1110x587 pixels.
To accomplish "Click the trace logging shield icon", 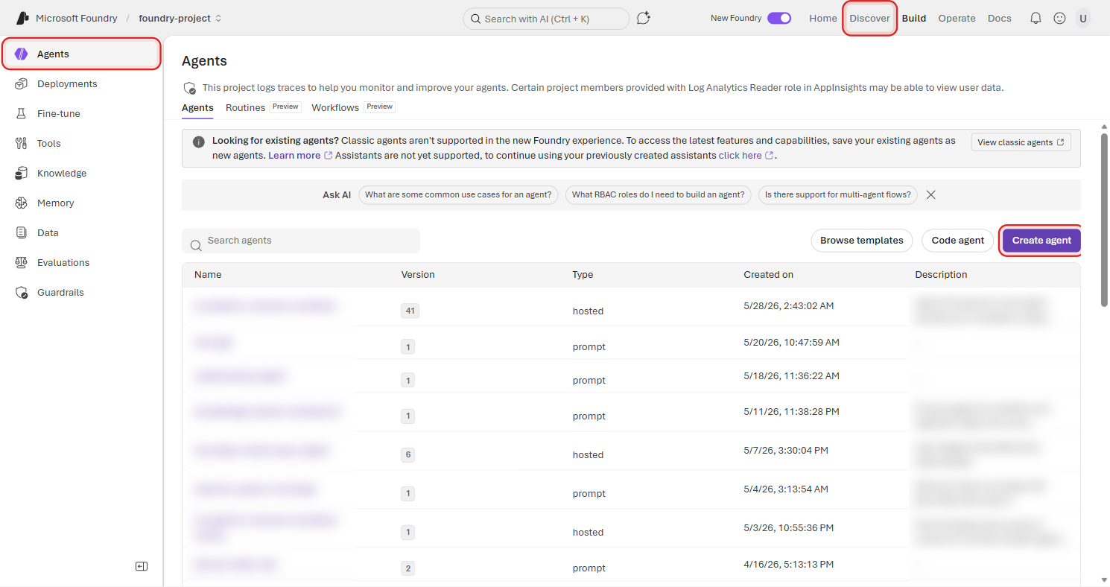I will coord(189,88).
